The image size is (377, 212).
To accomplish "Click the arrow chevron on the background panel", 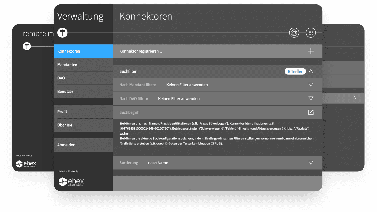I will click(x=355, y=98).
